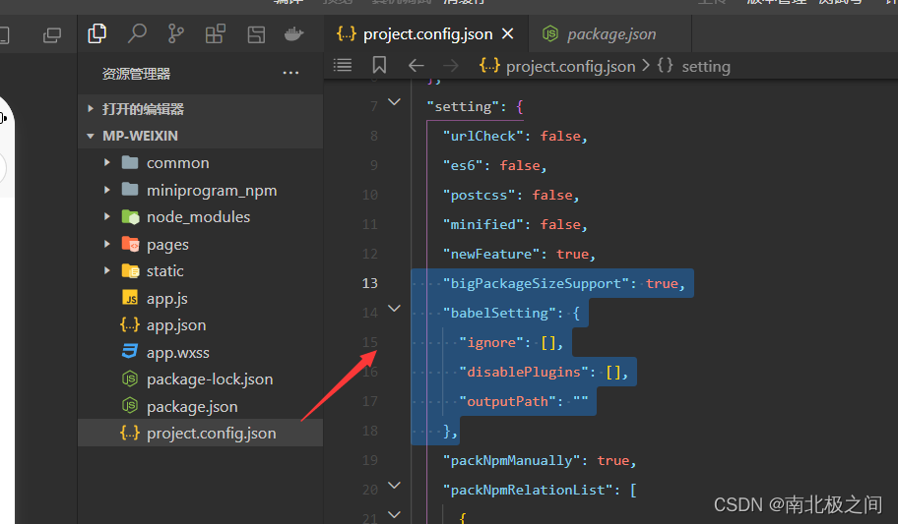Fold the "setting" block at line 7
Viewport: 898px width, 524px height.
(394, 102)
